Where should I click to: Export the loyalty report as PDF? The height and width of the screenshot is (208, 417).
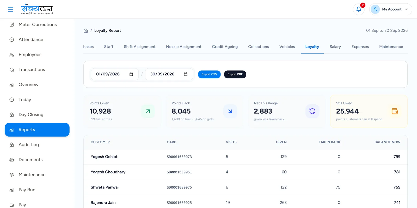[x=235, y=74]
